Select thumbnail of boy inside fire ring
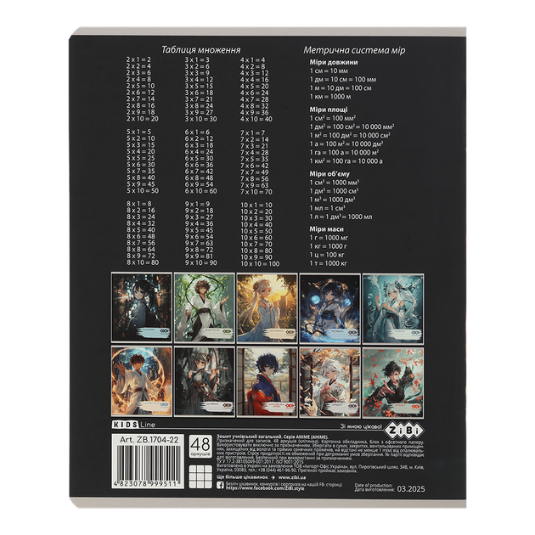This screenshot has height=535, width=535. (142, 381)
